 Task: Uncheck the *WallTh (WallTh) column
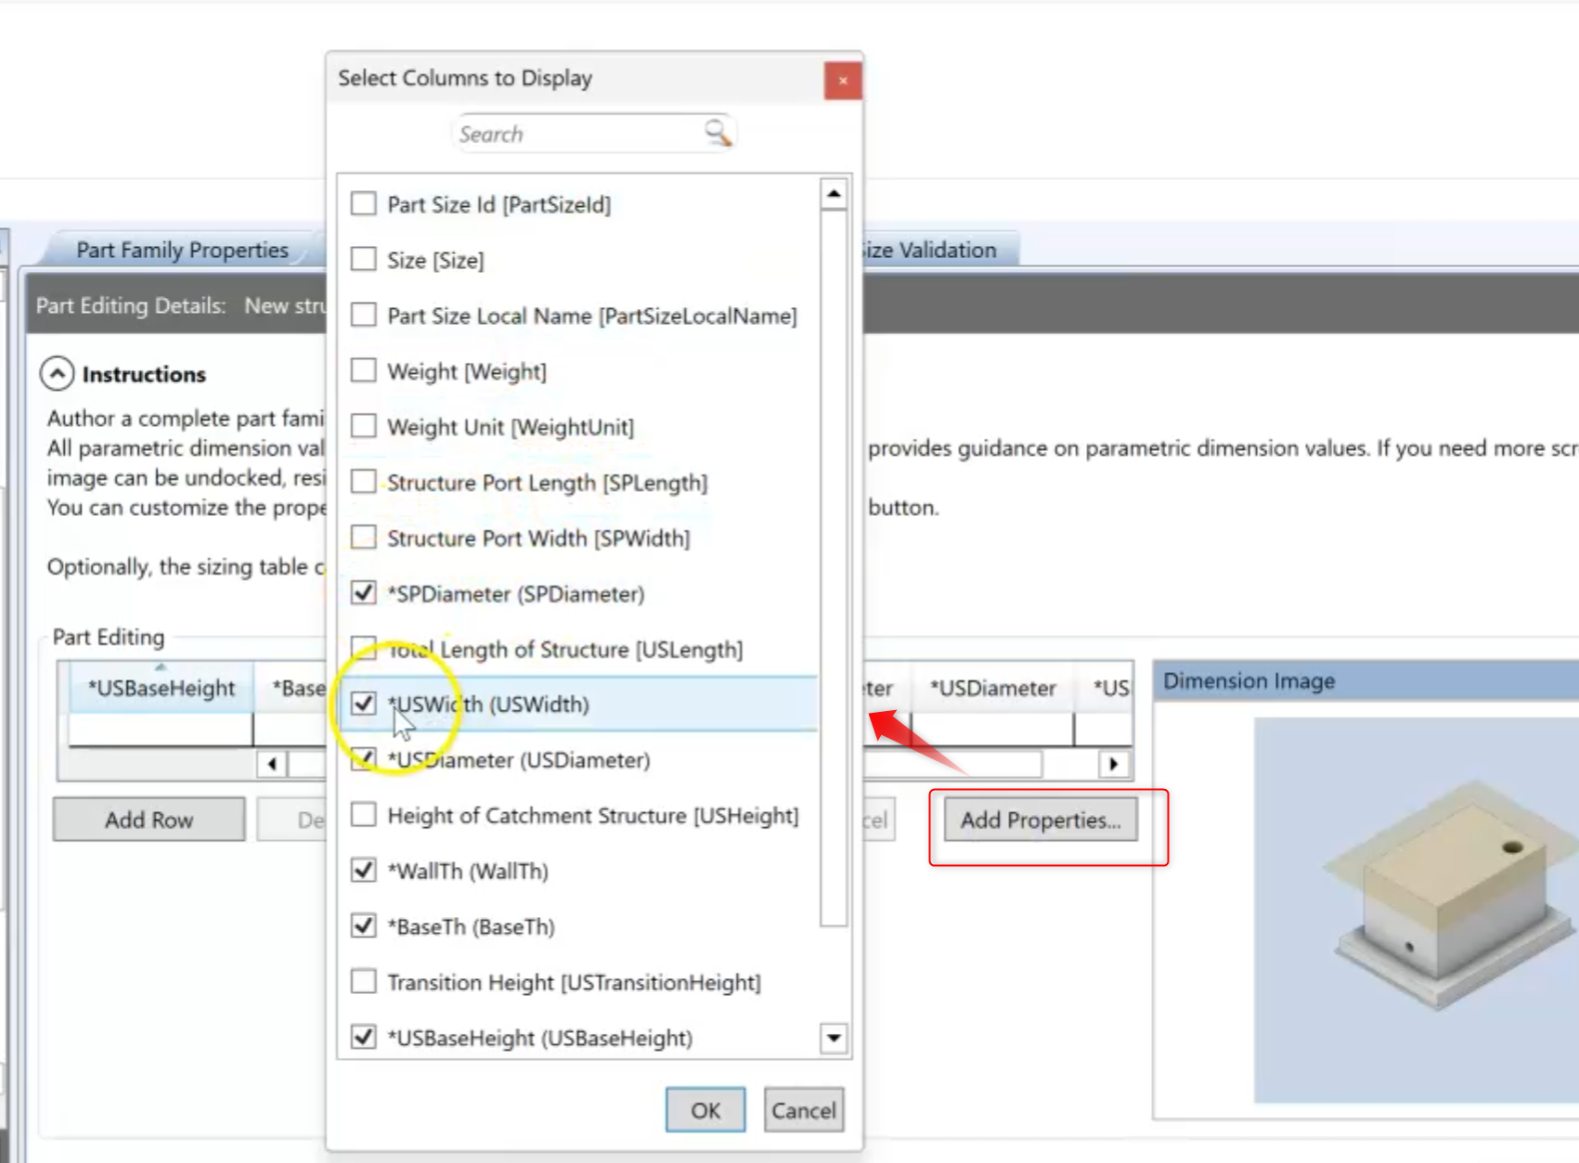(363, 870)
